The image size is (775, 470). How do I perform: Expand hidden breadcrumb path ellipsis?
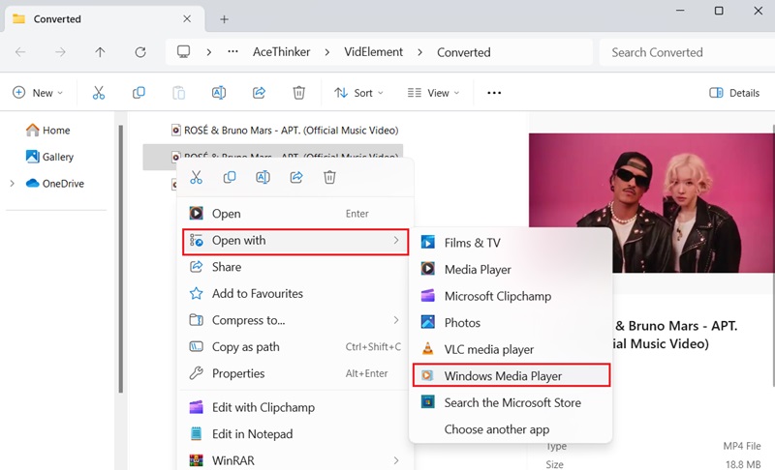point(232,52)
